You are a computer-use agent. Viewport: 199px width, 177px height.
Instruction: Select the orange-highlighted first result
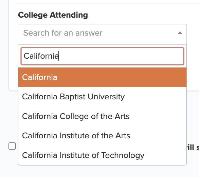(x=102, y=77)
